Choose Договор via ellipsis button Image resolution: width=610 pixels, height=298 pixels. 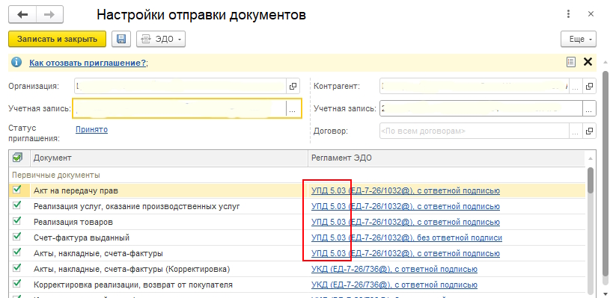(576, 131)
